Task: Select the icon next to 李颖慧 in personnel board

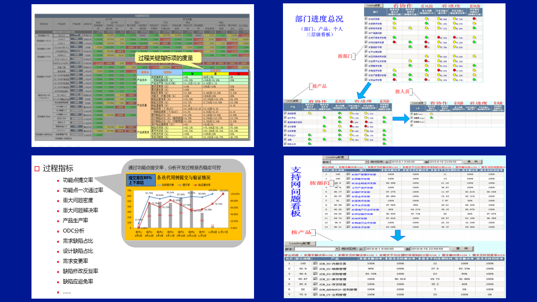Action: [411, 118]
